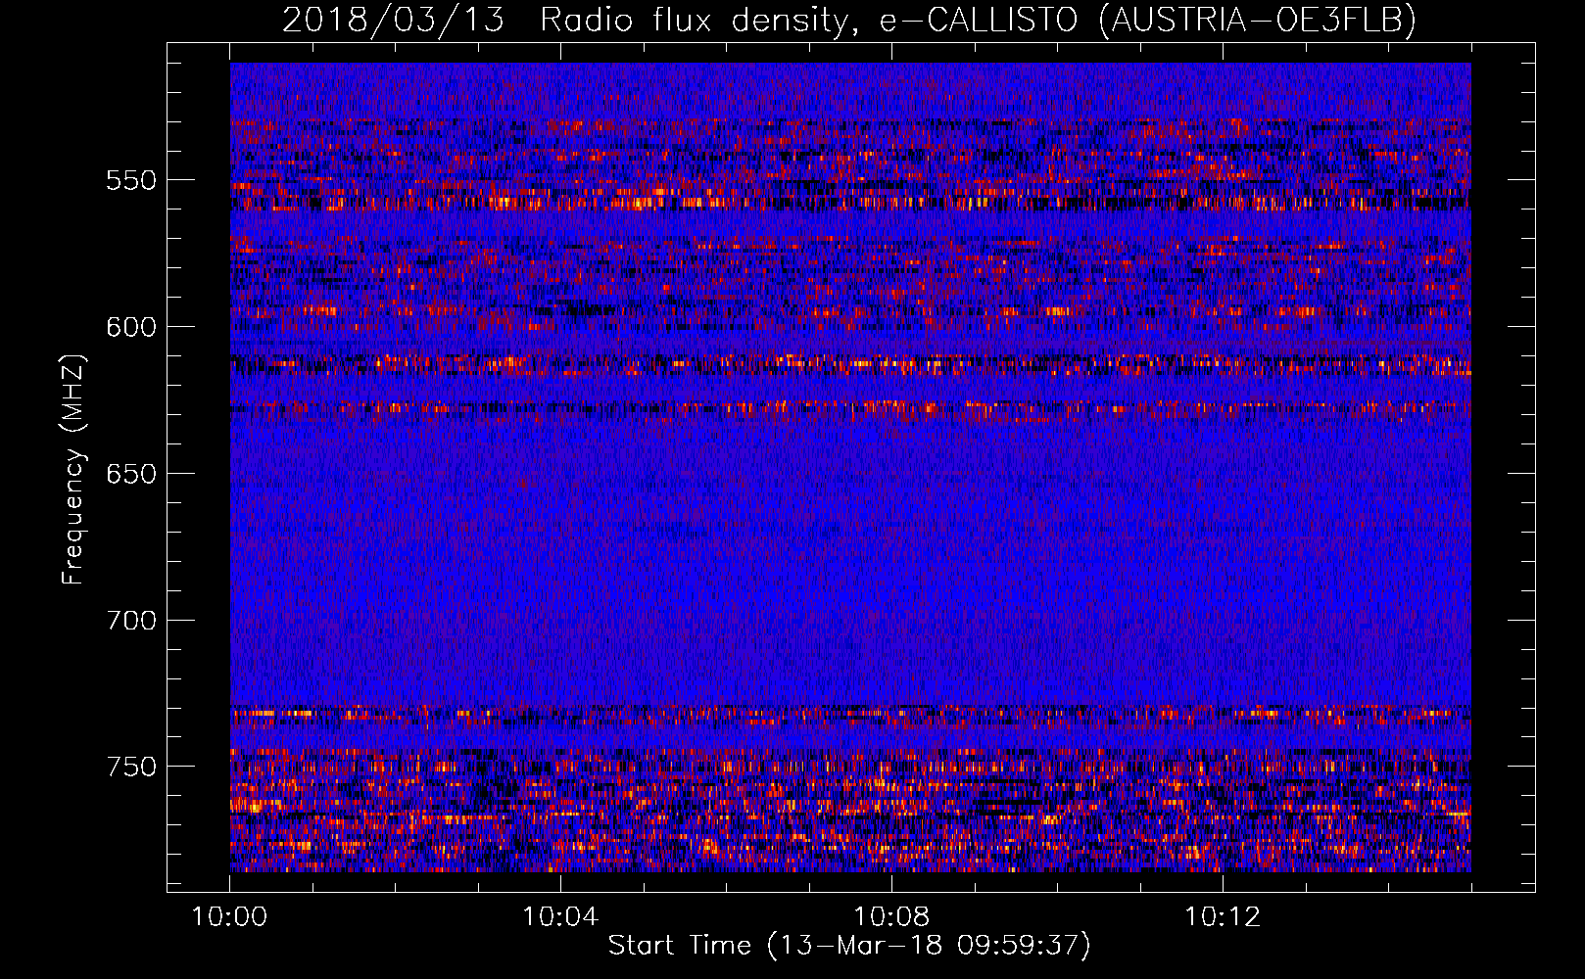
Task: Click the 'Frequency (MHZ)' axis label
Action: (x=72, y=469)
